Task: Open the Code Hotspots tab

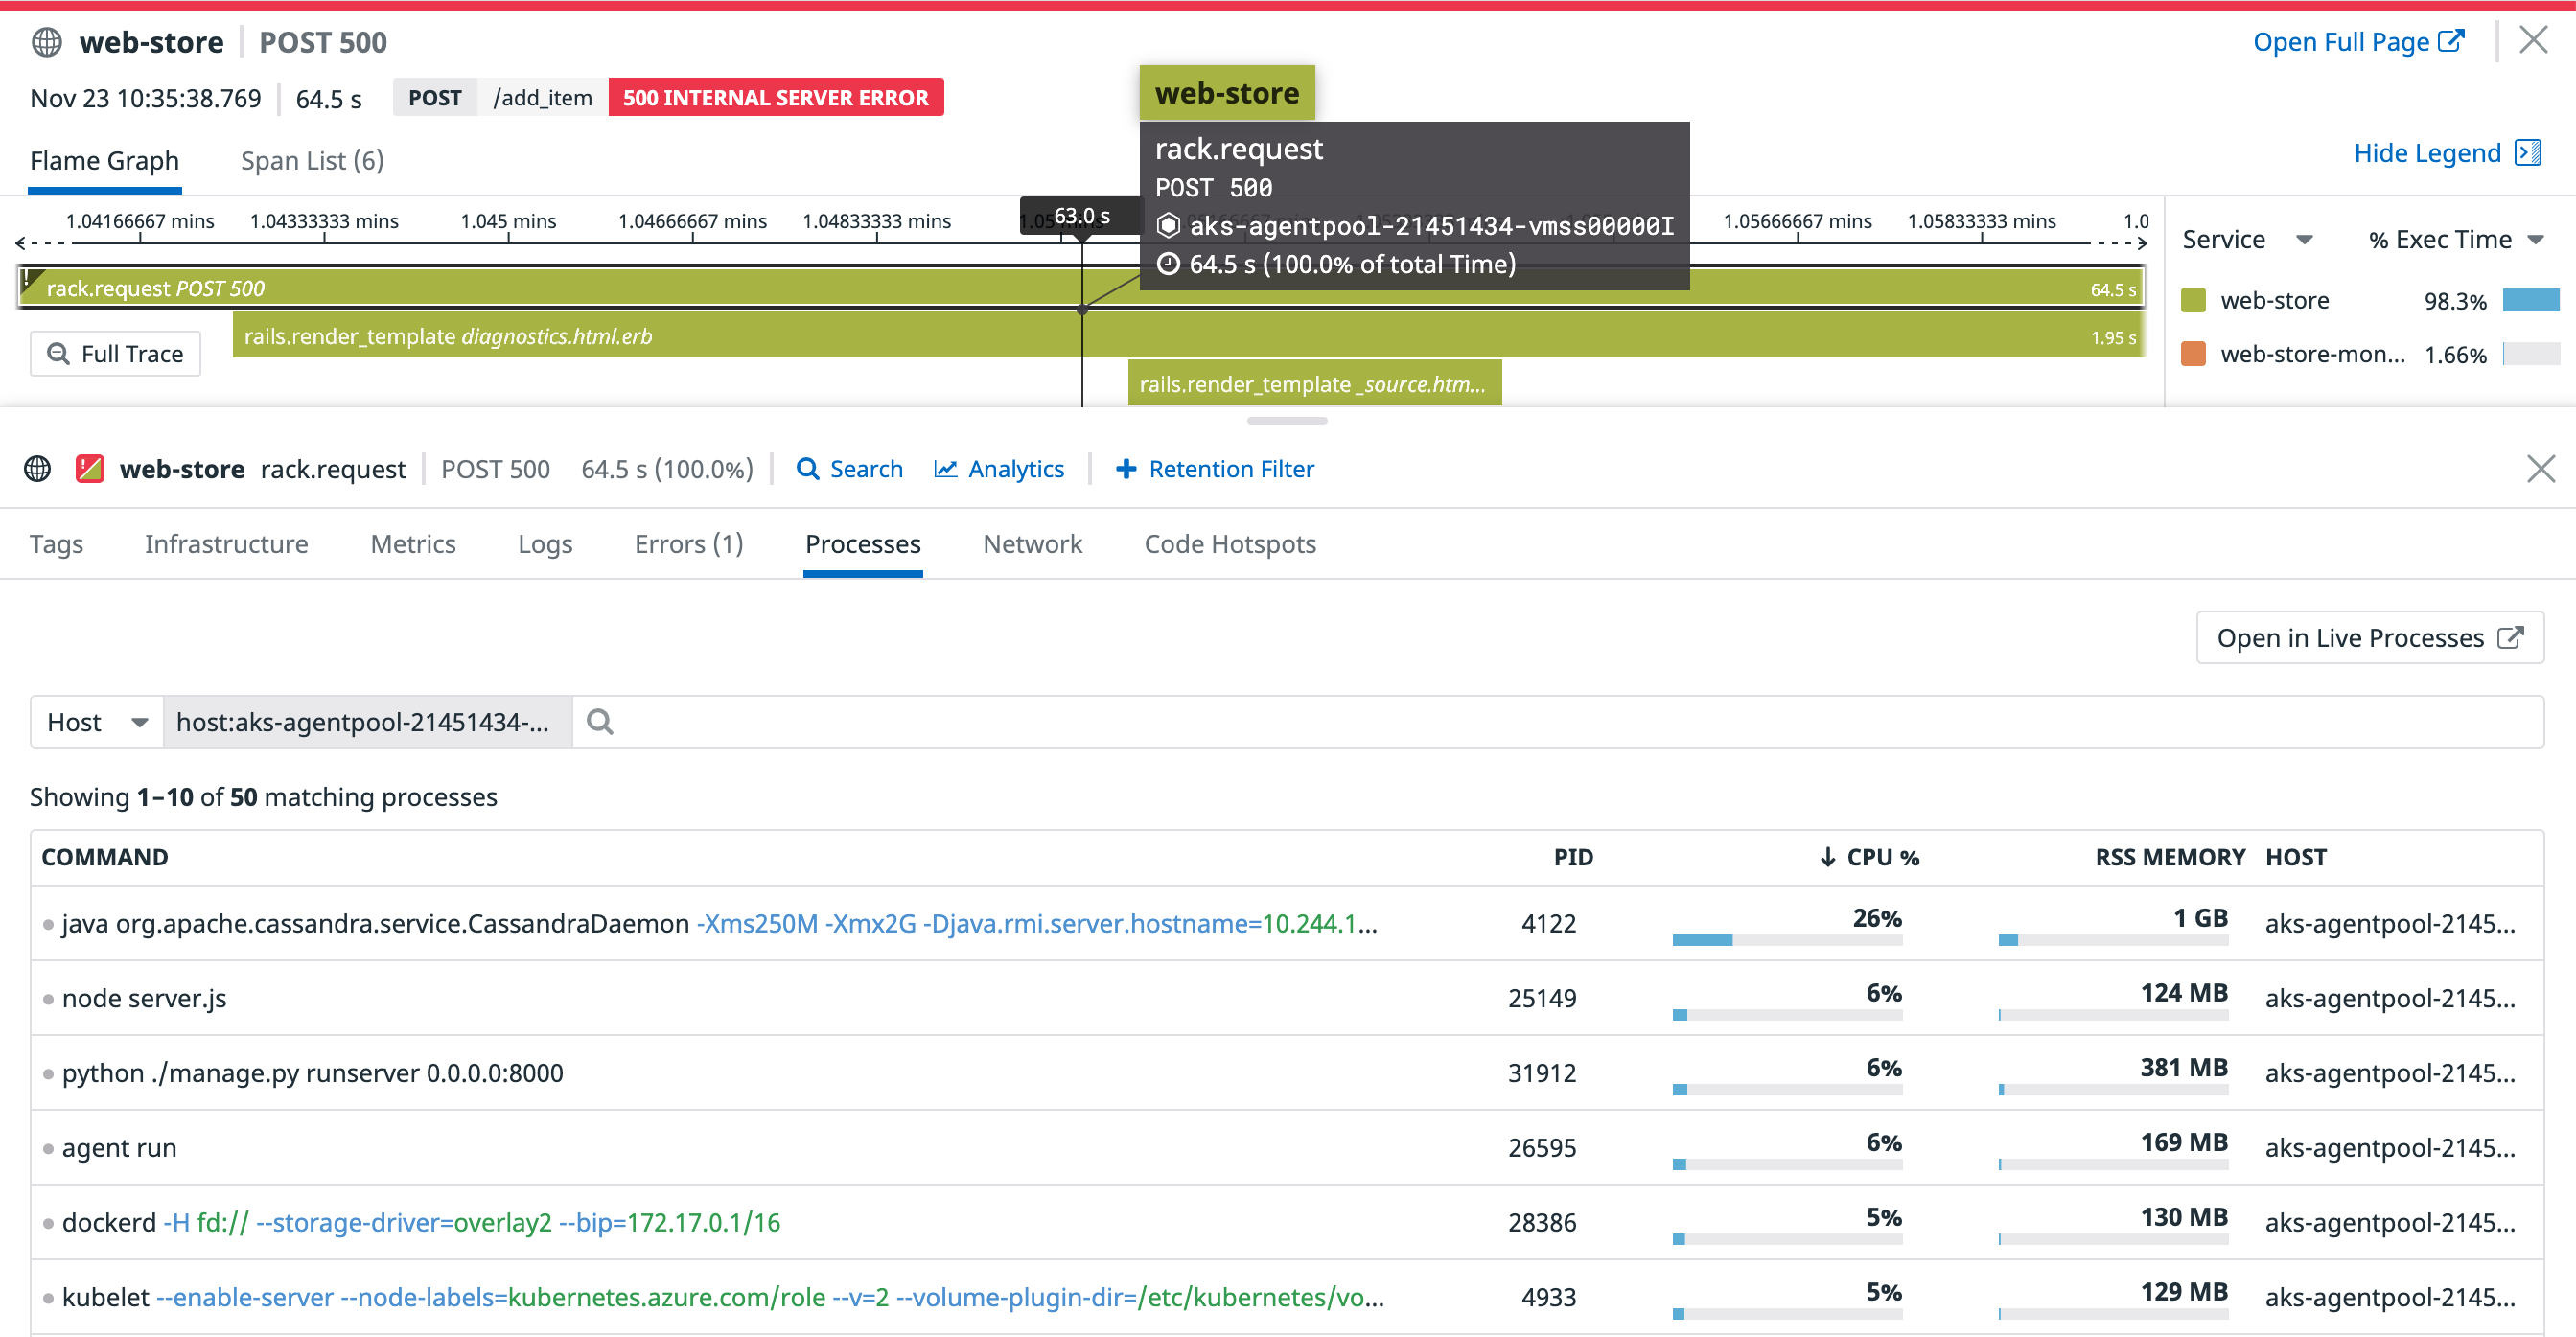Action: 1230,544
